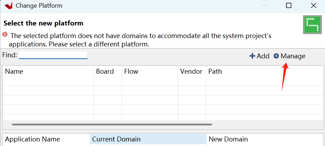
Task: Open Manage platform repositories
Action: click(x=289, y=56)
